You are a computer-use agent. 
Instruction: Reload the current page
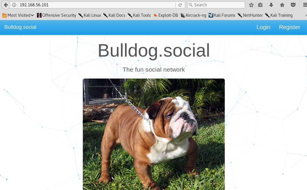[181, 5]
